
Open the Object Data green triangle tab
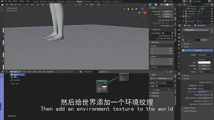[179, 70]
